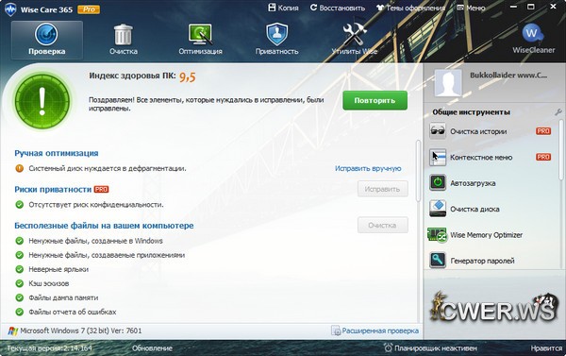Click the Windows flag icon in status row
Screen dimensions: 566x356
13,331
